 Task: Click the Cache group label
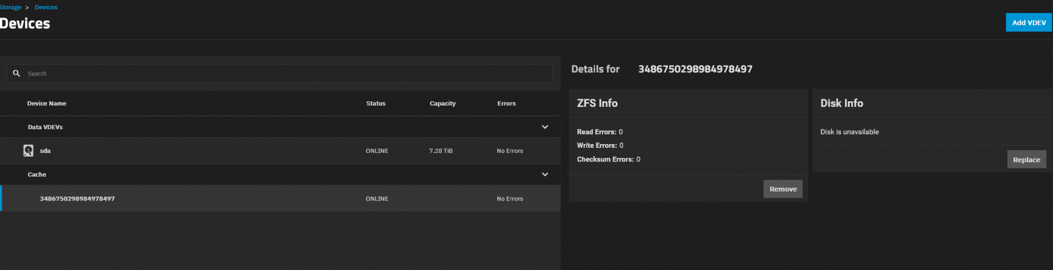tap(37, 175)
